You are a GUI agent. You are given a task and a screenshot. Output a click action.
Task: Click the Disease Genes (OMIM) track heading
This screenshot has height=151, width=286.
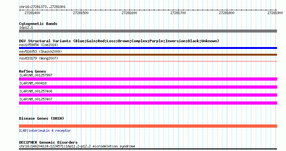click(x=41, y=118)
